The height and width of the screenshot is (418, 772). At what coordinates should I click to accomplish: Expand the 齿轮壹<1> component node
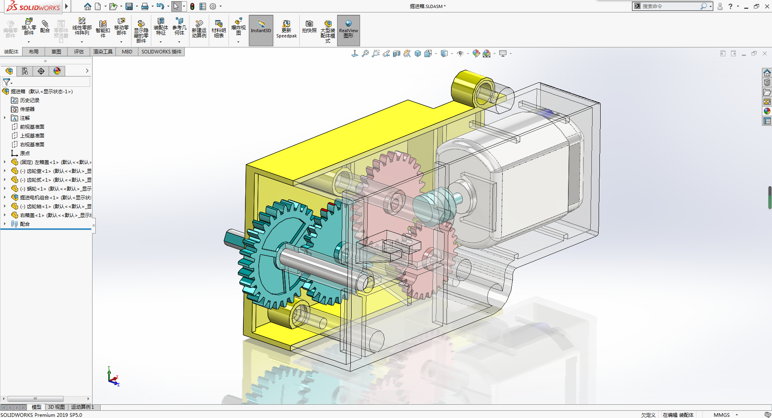point(5,171)
